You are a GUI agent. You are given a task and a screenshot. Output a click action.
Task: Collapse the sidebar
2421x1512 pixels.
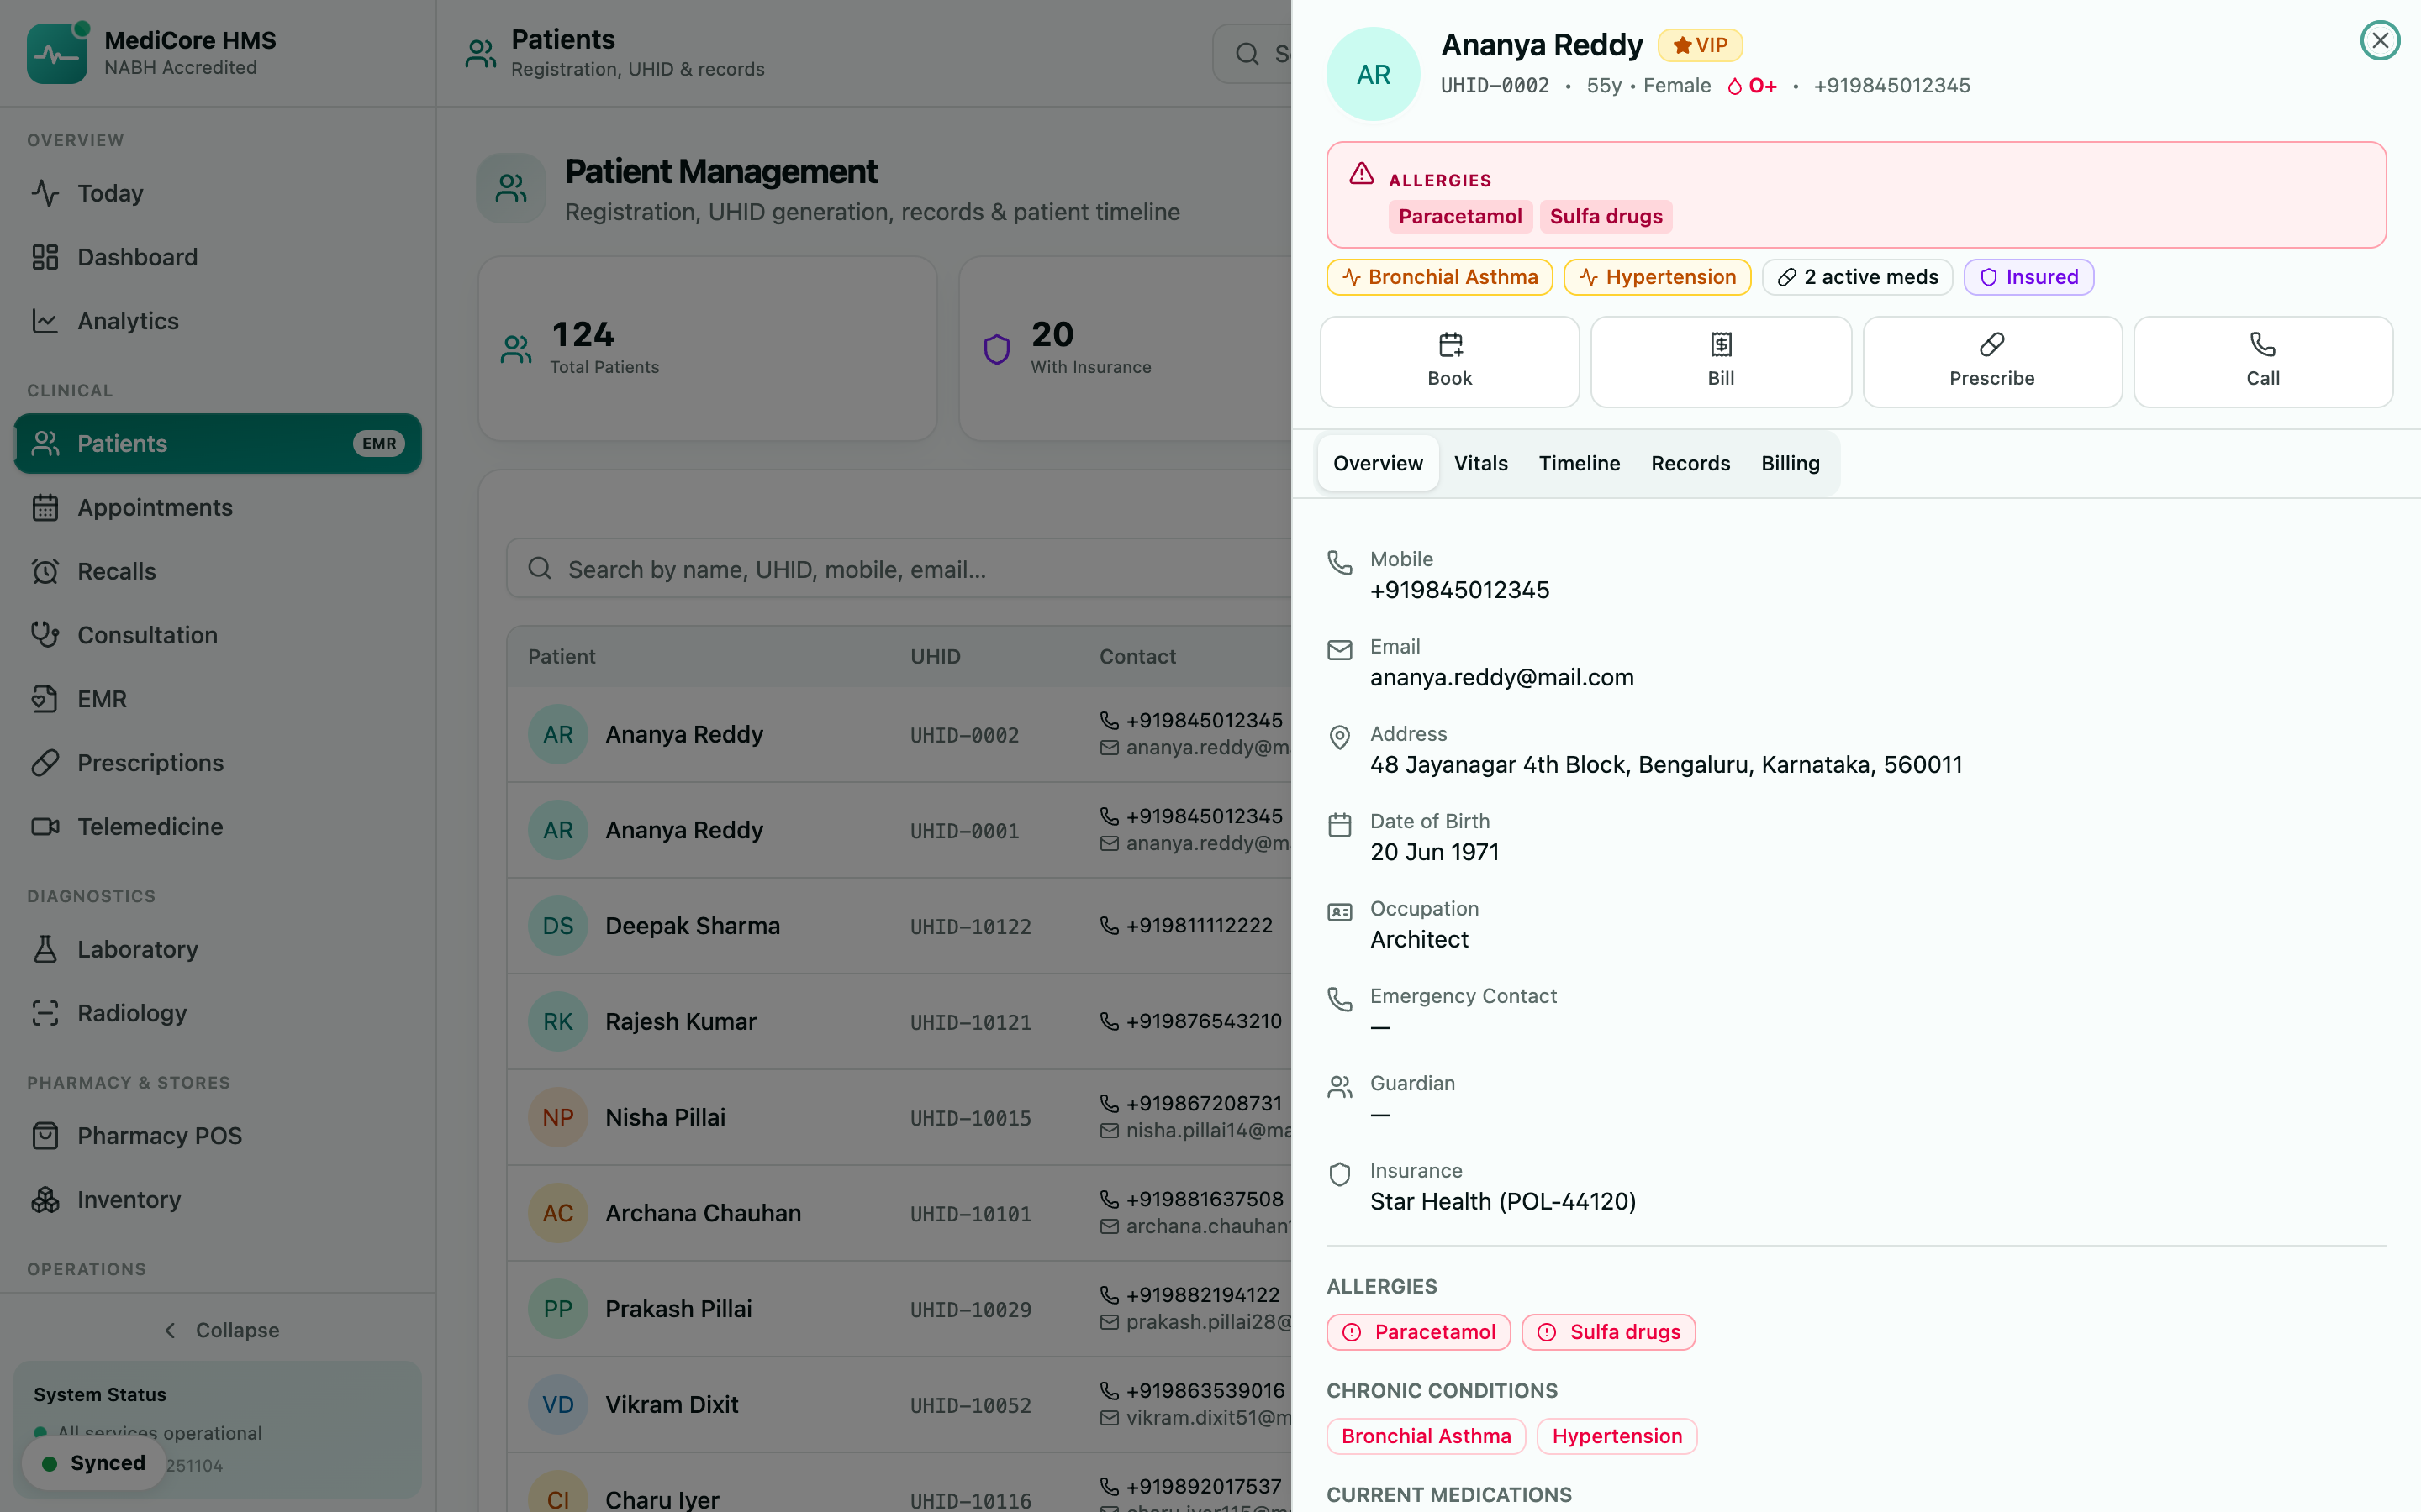click(220, 1330)
